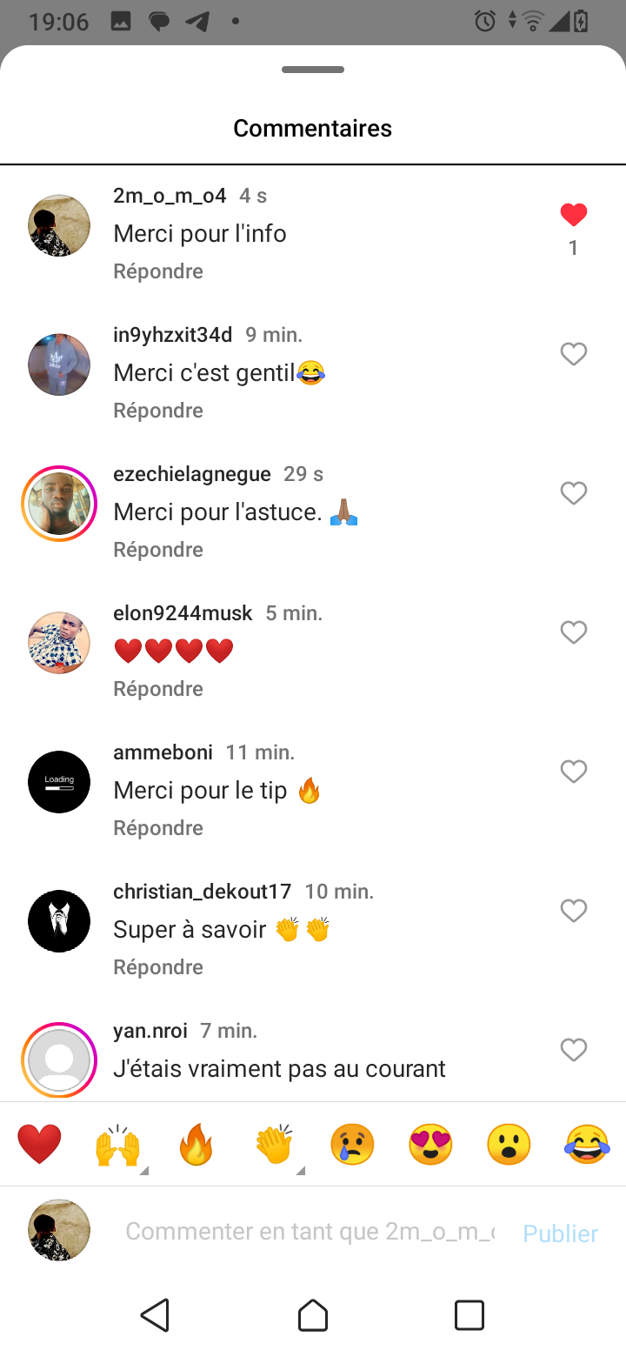Like the comment from in9yhzxit34d
Image resolution: width=626 pixels, height=1357 pixels.
(573, 354)
